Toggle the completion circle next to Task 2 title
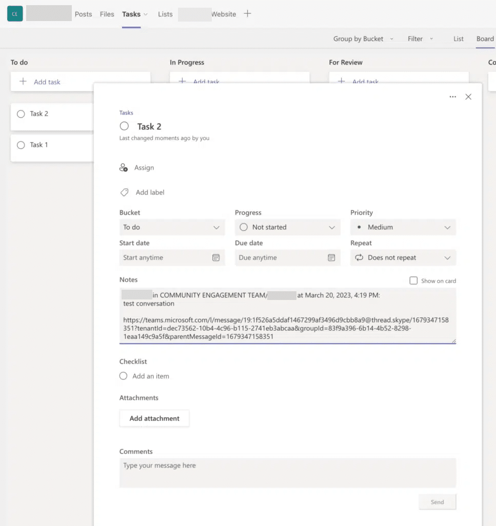496x526 pixels. [x=123, y=126]
